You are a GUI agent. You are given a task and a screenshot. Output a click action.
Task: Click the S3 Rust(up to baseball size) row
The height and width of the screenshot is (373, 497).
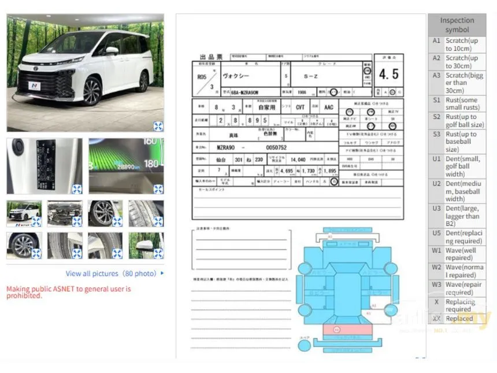[457, 142]
